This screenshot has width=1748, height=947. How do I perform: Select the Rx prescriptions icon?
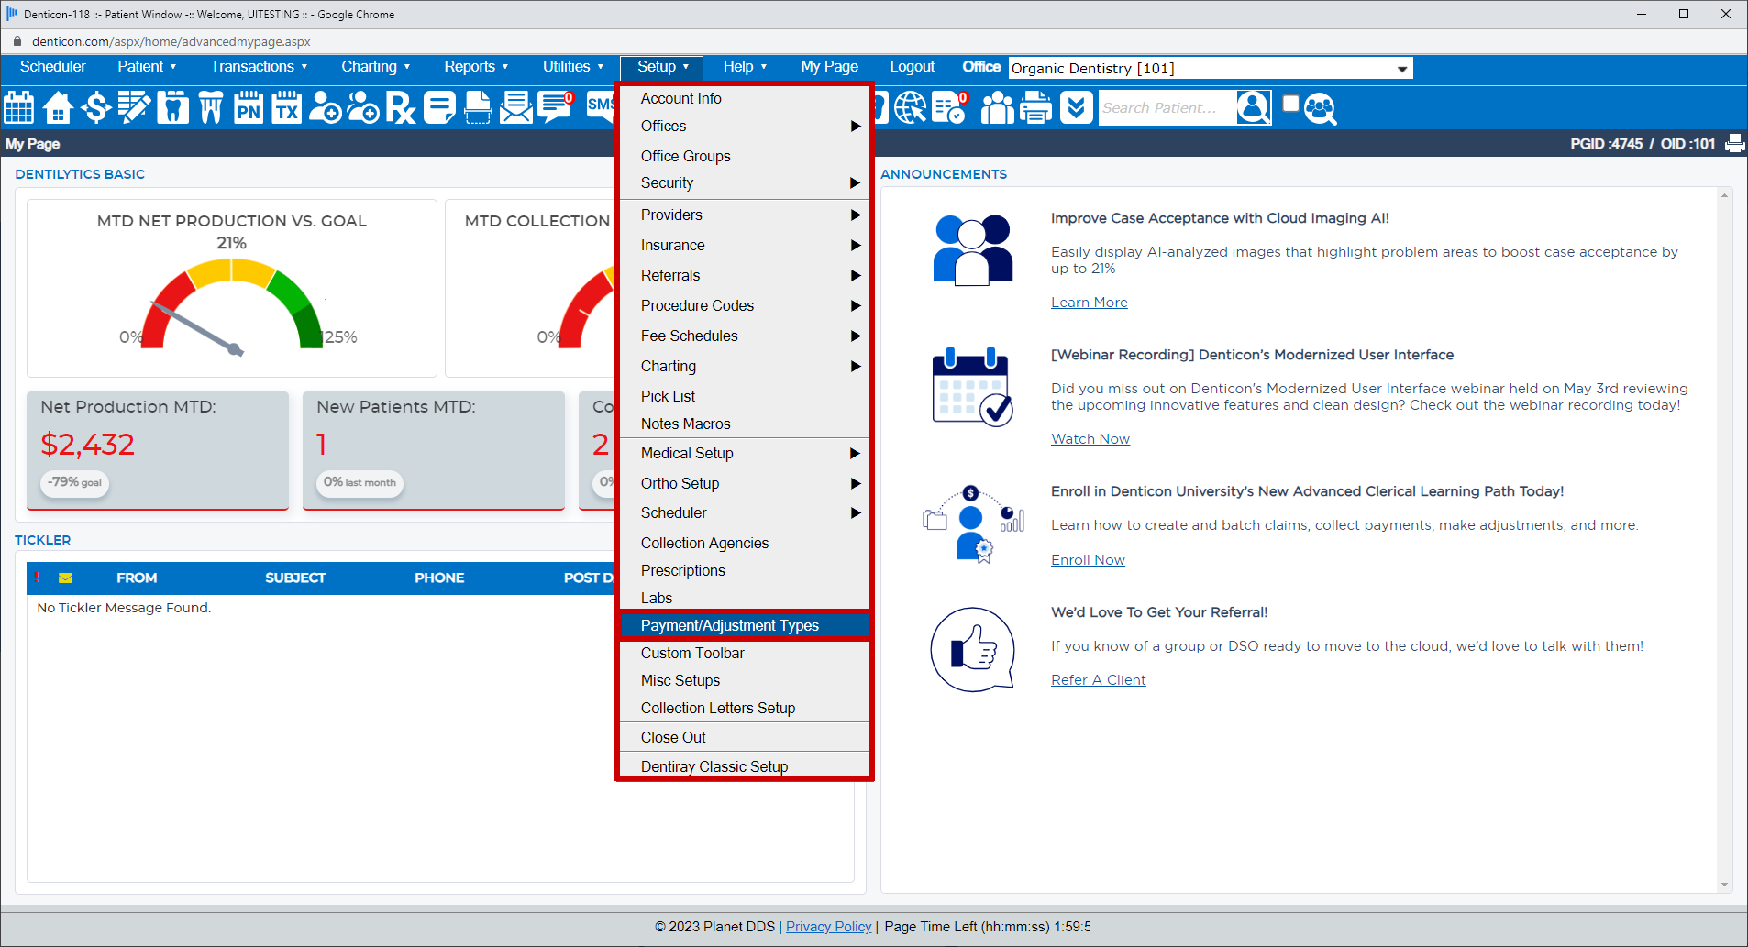click(x=401, y=107)
